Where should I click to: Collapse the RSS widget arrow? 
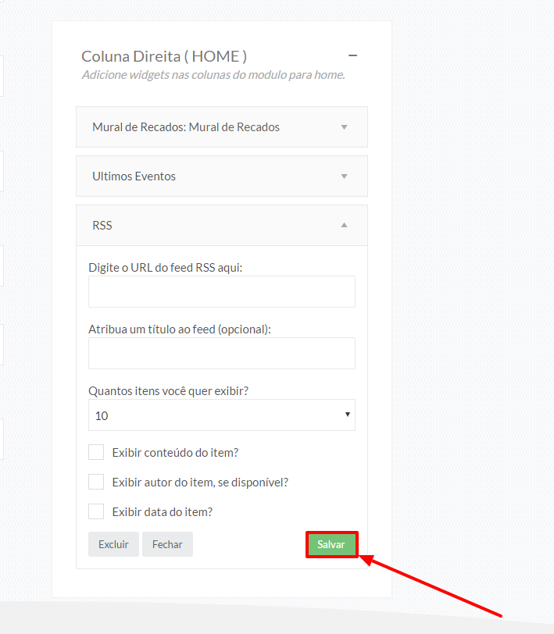(344, 225)
